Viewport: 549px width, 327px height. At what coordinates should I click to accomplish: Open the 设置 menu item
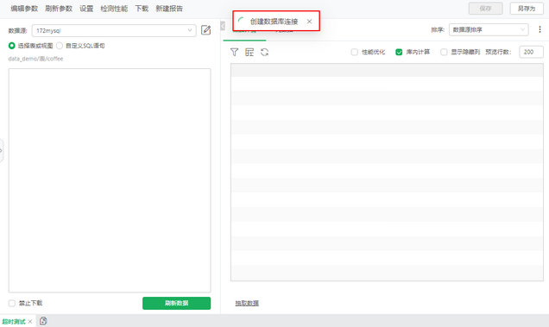pos(86,9)
